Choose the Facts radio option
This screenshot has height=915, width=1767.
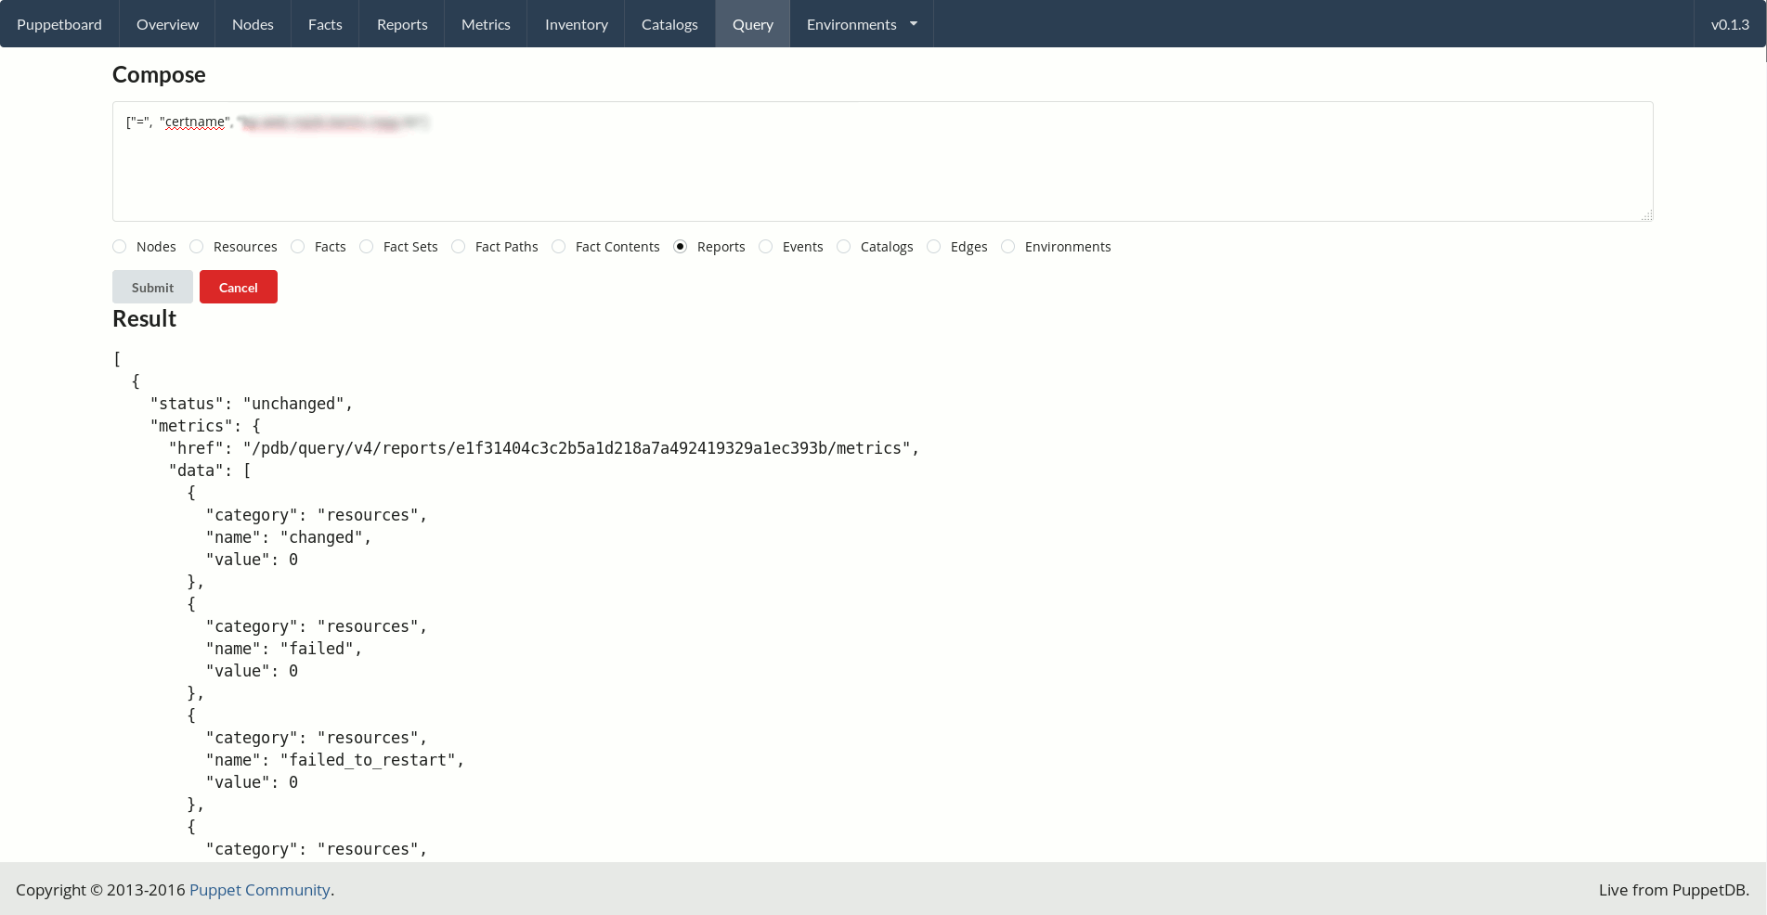[298, 247]
